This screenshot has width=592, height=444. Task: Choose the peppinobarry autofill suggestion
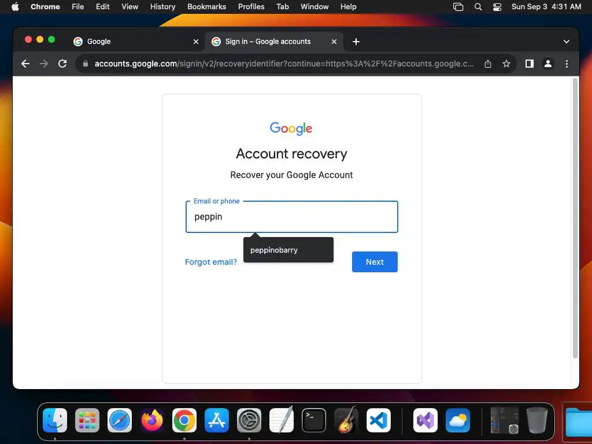pyautogui.click(x=288, y=250)
